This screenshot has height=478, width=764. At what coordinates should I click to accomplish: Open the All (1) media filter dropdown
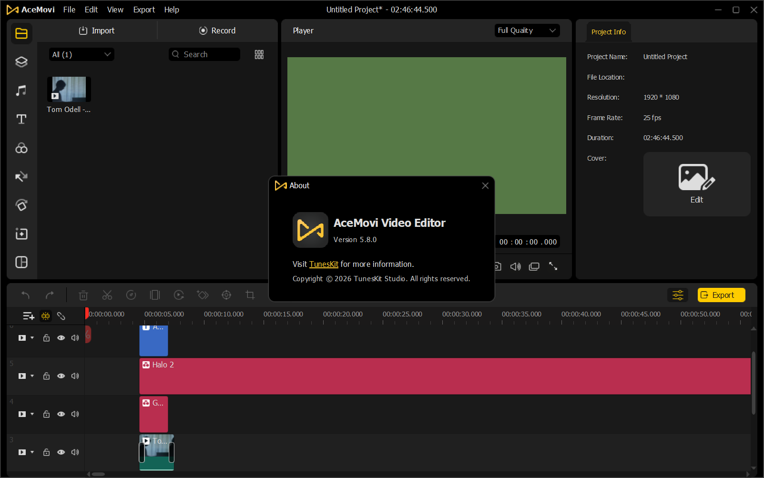coord(81,55)
